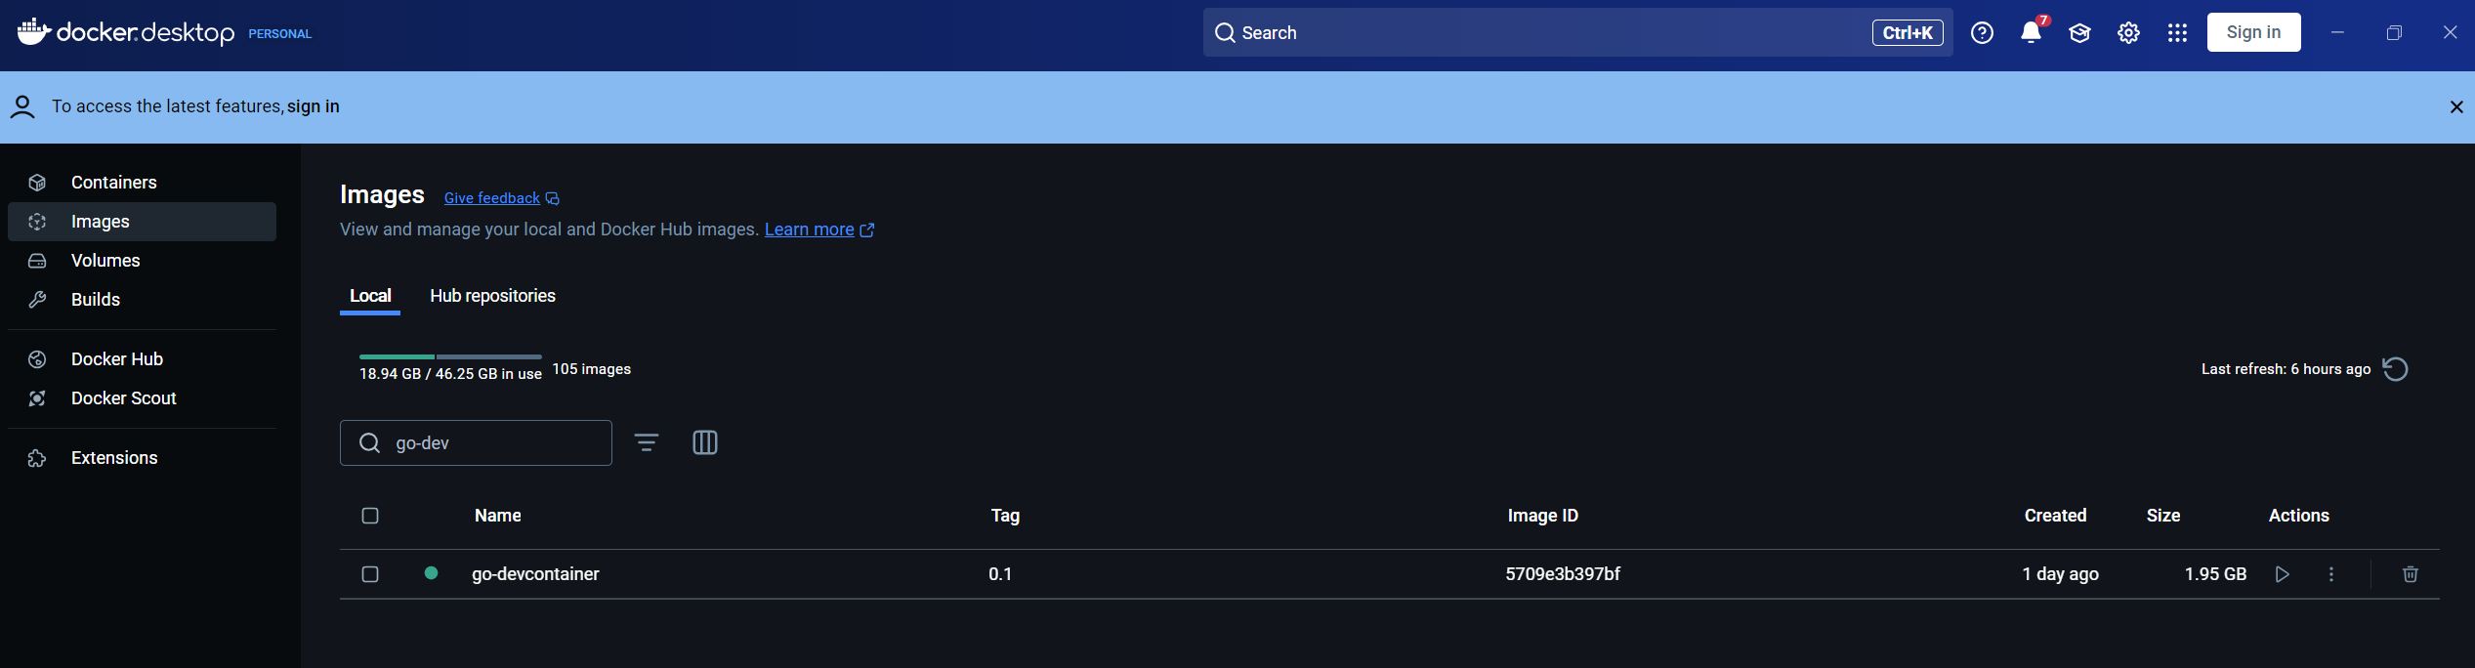Click the "105 images" count text
The width and height of the screenshot is (2475, 668).
pos(591,369)
